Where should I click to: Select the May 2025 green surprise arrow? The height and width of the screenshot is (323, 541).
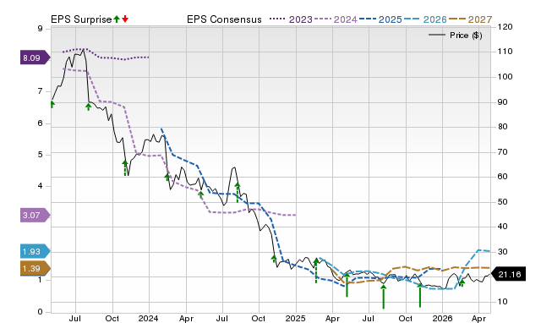347,285
